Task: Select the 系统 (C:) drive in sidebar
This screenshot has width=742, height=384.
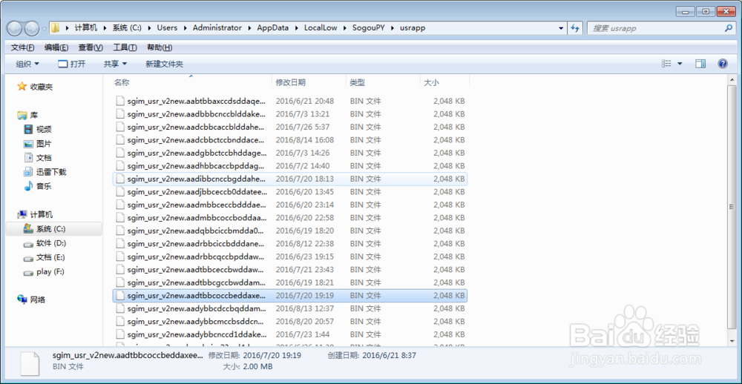Action: point(53,229)
